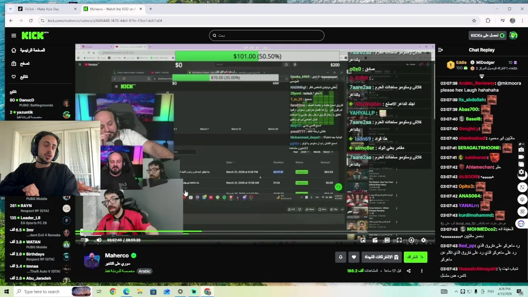
Task: Open the Following heart sidebar item
Action: tap(19, 77)
